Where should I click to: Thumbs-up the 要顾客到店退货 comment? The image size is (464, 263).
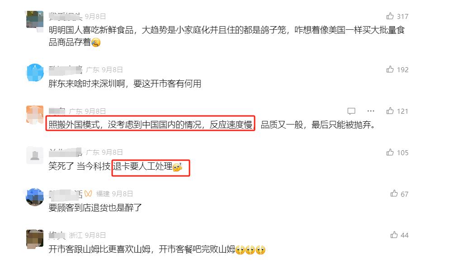pyautogui.click(x=394, y=194)
